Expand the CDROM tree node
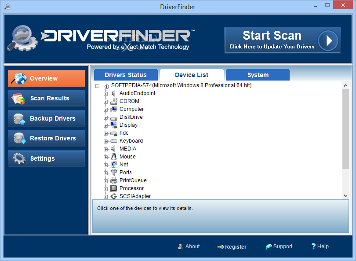The width and height of the screenshot is (356, 261). pyautogui.click(x=105, y=102)
